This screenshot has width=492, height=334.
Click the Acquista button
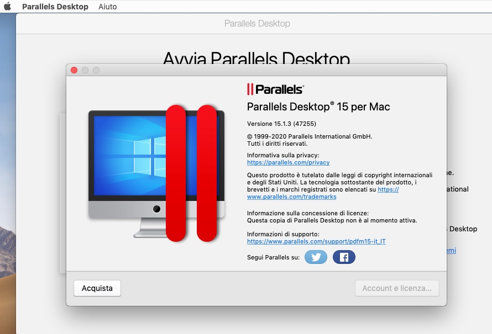[x=97, y=288]
